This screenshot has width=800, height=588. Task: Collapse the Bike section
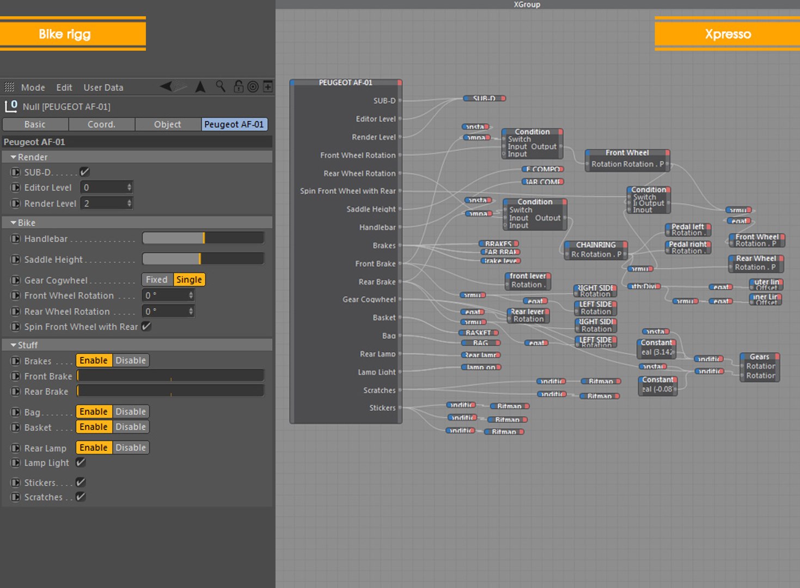pyautogui.click(x=14, y=223)
